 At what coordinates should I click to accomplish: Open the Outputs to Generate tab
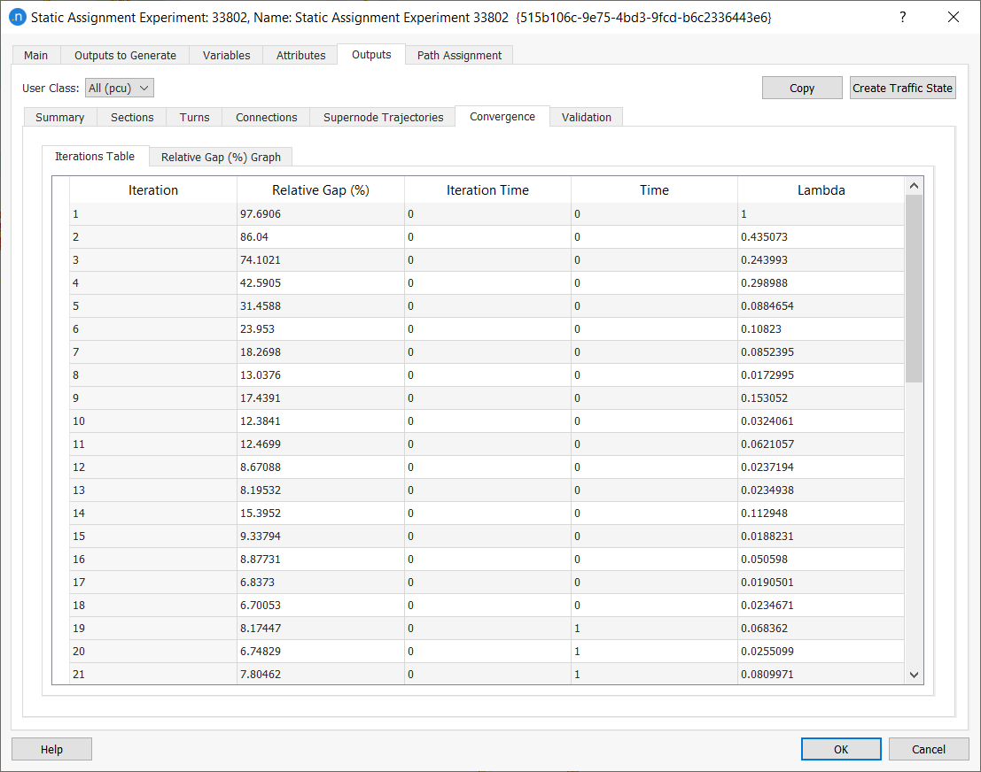[x=125, y=55]
